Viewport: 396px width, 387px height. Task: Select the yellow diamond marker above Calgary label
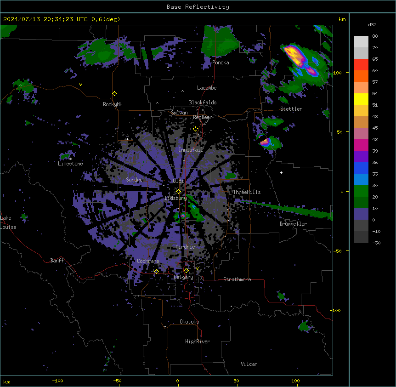pyautogui.click(x=186, y=271)
